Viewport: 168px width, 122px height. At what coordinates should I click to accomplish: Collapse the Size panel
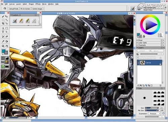coord(137,88)
